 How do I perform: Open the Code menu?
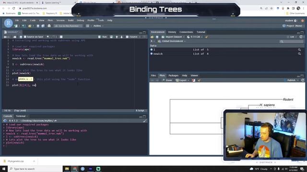[33, 20]
